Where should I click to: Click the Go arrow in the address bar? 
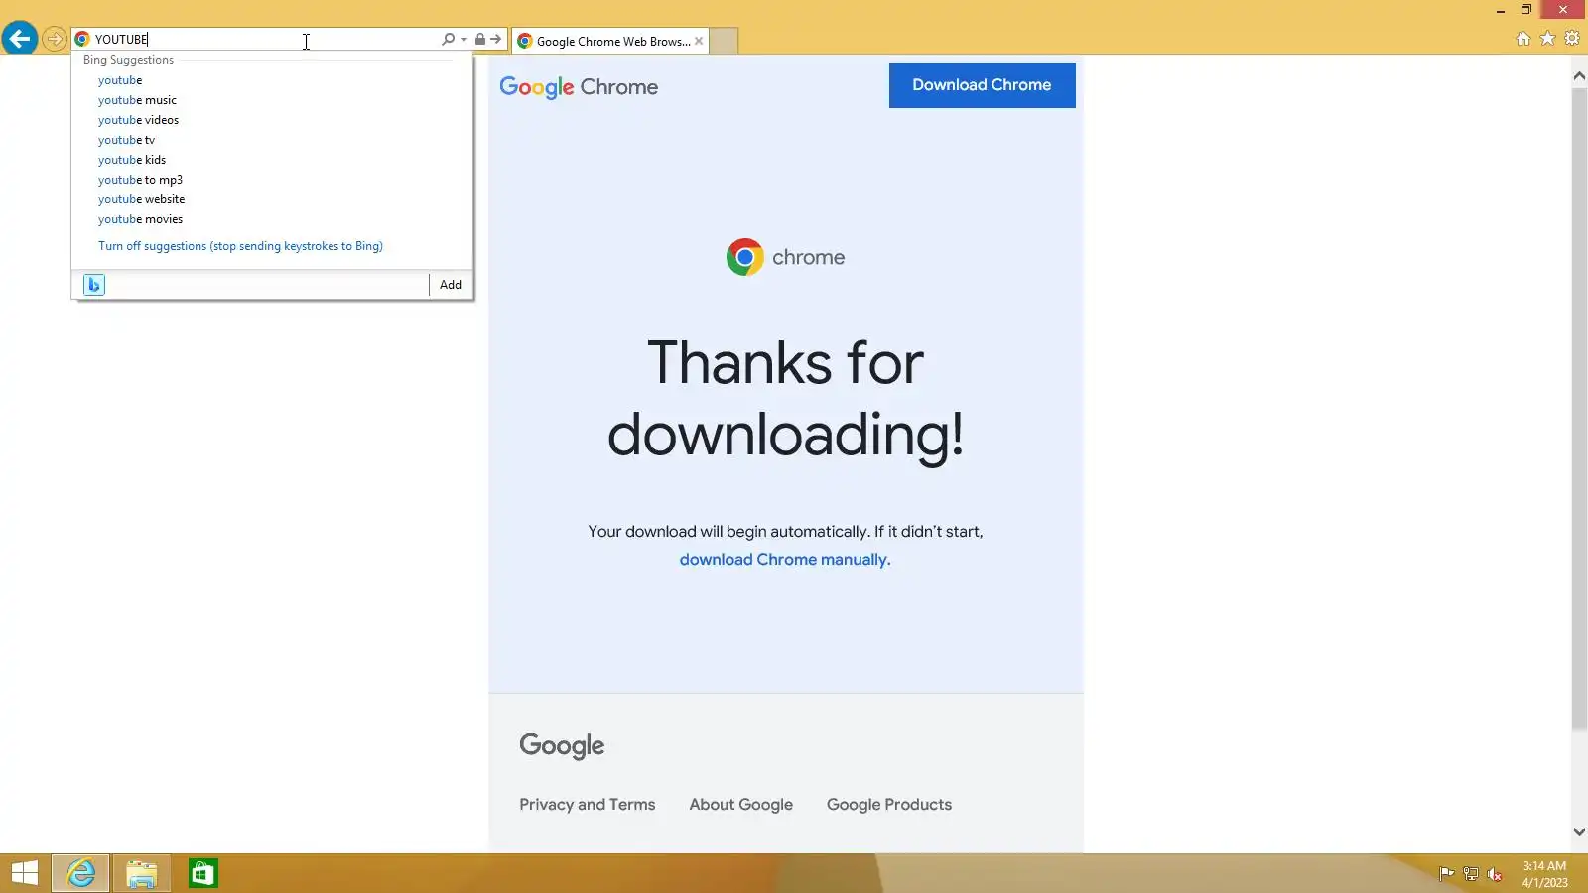click(x=495, y=40)
